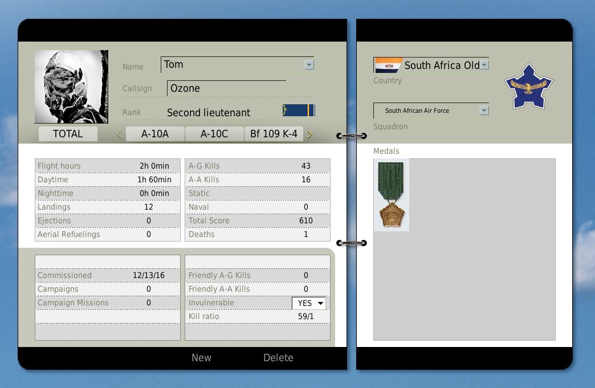Click the New pilot button
Image resolution: width=595 pixels, height=388 pixels.
coord(201,358)
